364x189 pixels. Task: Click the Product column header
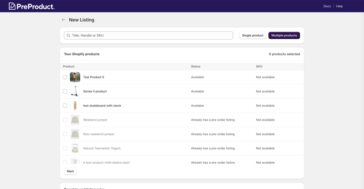69,66
